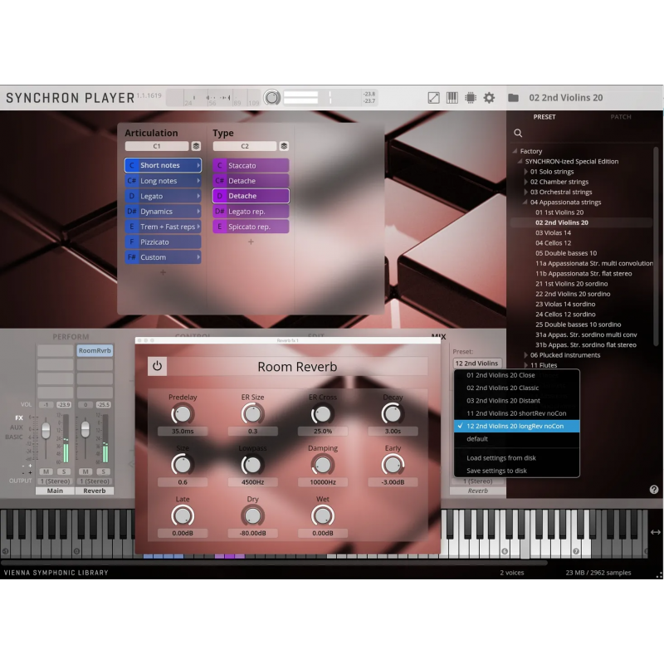Solo the Reverb channel
Image resolution: width=664 pixels, height=664 pixels.
click(102, 471)
